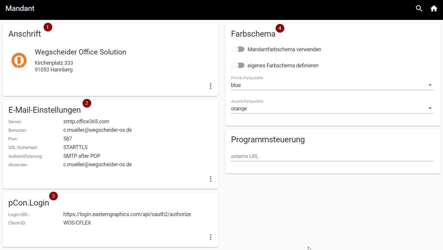Click the E-Mail-Einstellungen heading
Screen dimensions: 443x250
coord(45,110)
